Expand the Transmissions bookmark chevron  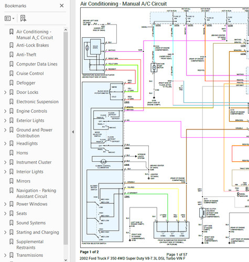click(x=5, y=255)
